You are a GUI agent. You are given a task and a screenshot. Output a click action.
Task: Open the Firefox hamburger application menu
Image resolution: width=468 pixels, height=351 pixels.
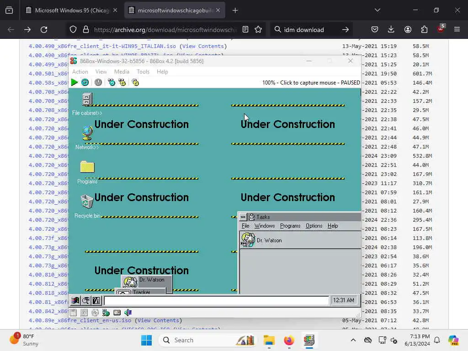click(x=457, y=29)
